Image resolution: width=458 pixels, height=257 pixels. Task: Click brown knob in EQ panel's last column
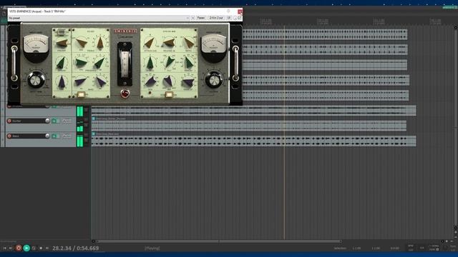pos(100,43)
